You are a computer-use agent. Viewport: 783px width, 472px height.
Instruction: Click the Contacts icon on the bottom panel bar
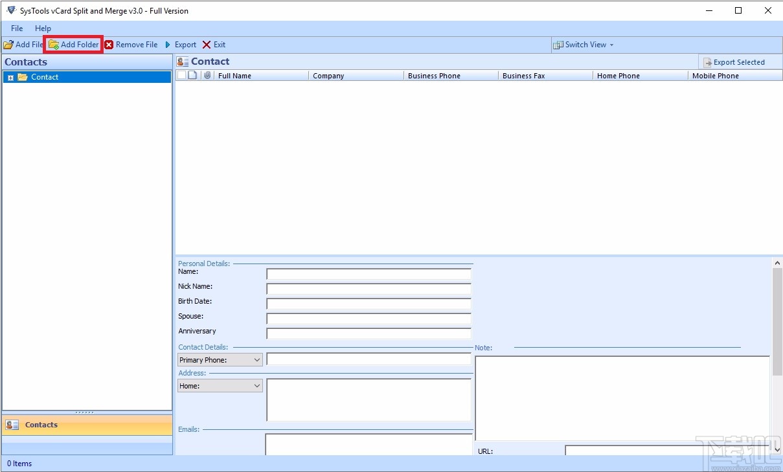point(13,425)
